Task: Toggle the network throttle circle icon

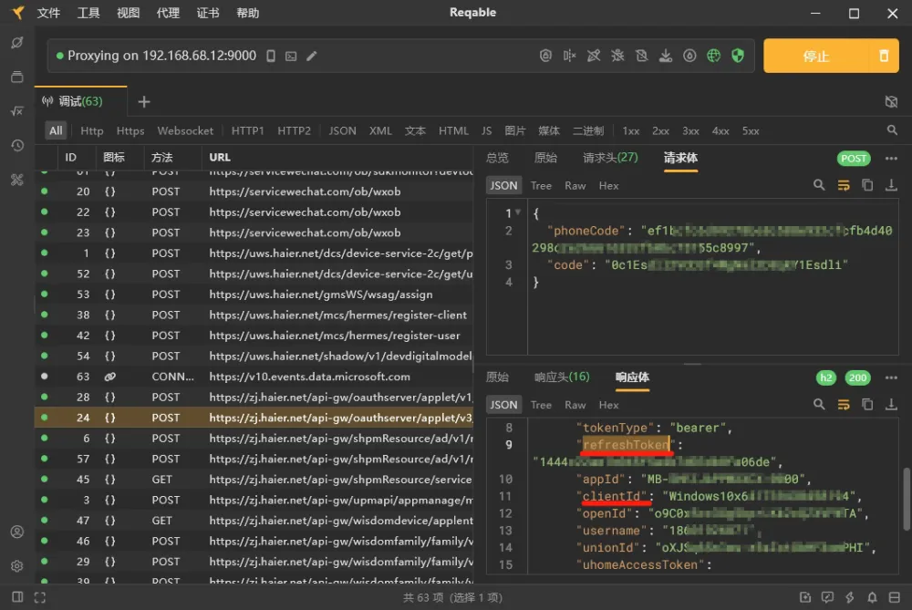Action: (x=689, y=56)
